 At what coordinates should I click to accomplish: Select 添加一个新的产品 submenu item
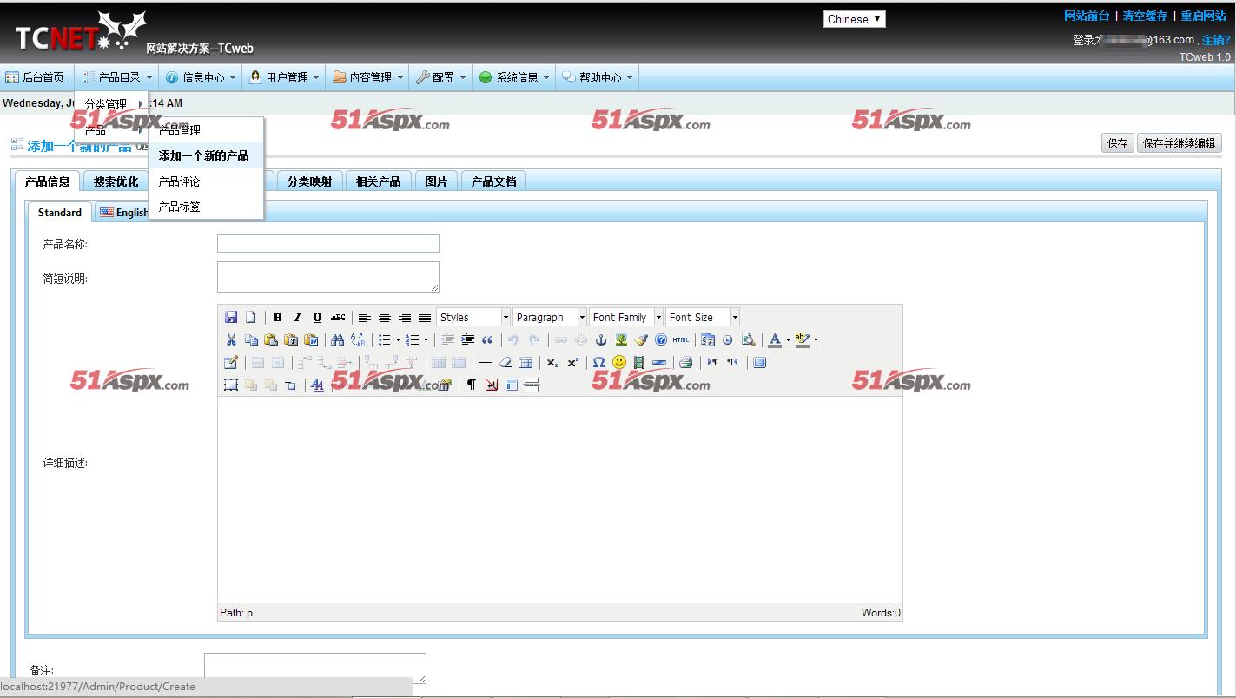point(206,155)
